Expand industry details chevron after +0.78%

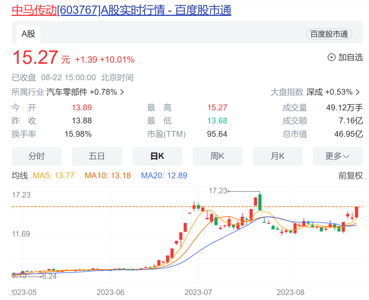tap(122, 92)
